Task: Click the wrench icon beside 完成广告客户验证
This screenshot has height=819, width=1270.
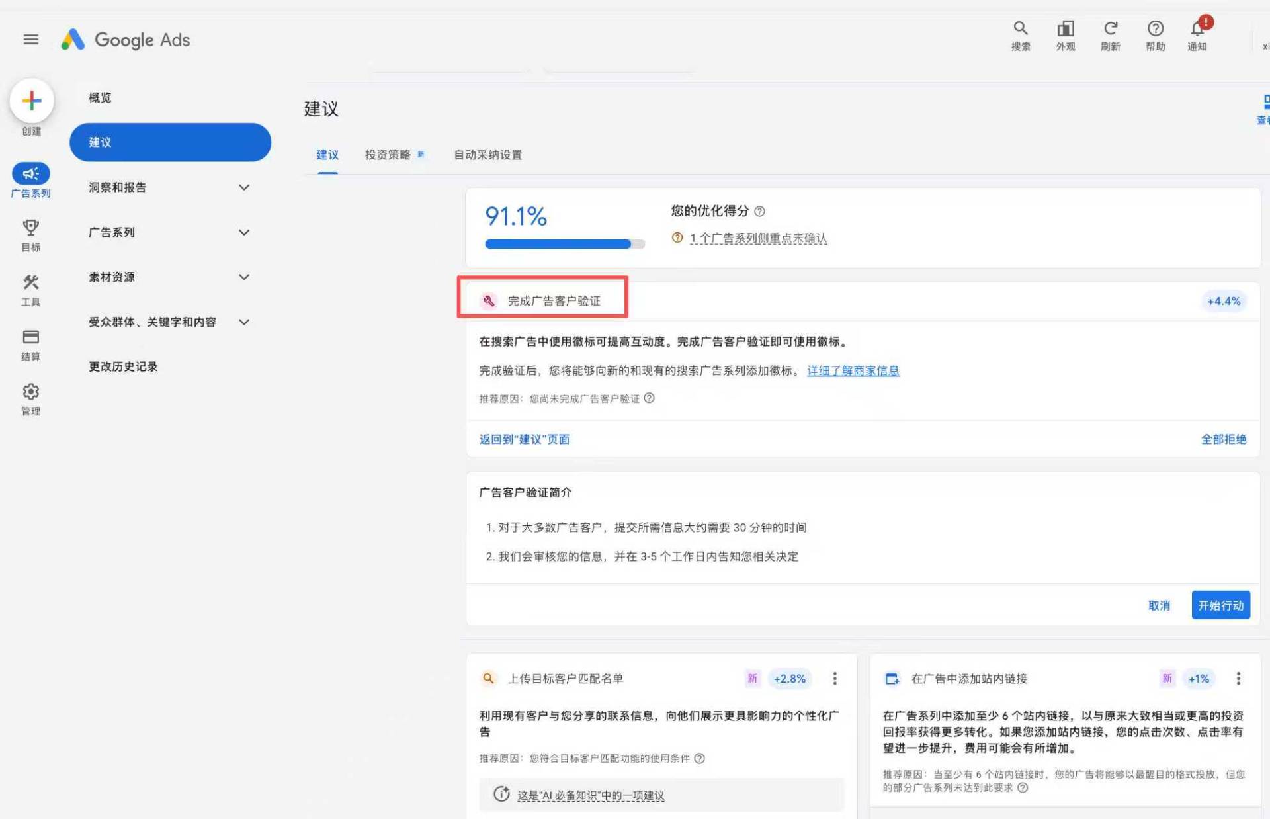Action: tap(488, 301)
